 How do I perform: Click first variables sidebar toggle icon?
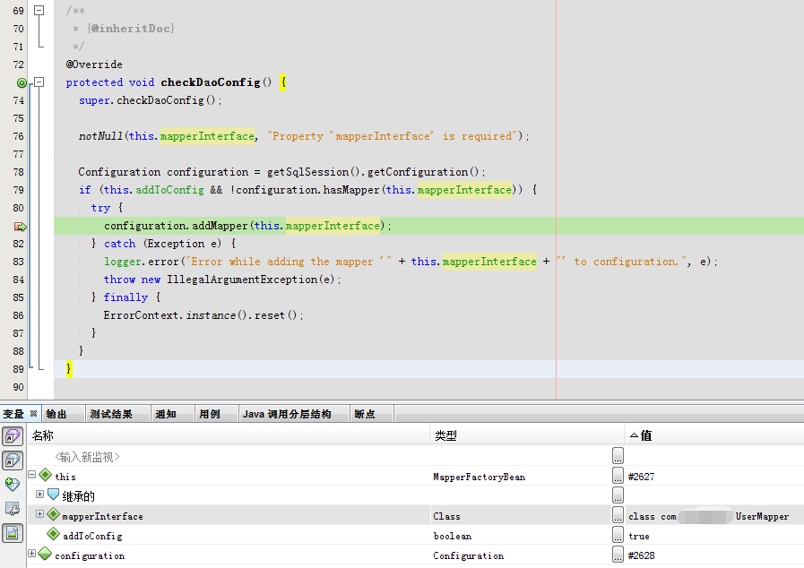click(x=13, y=436)
